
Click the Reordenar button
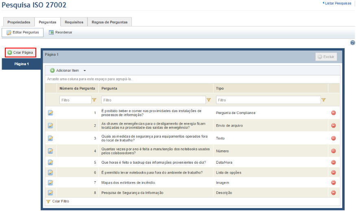(x=61, y=33)
